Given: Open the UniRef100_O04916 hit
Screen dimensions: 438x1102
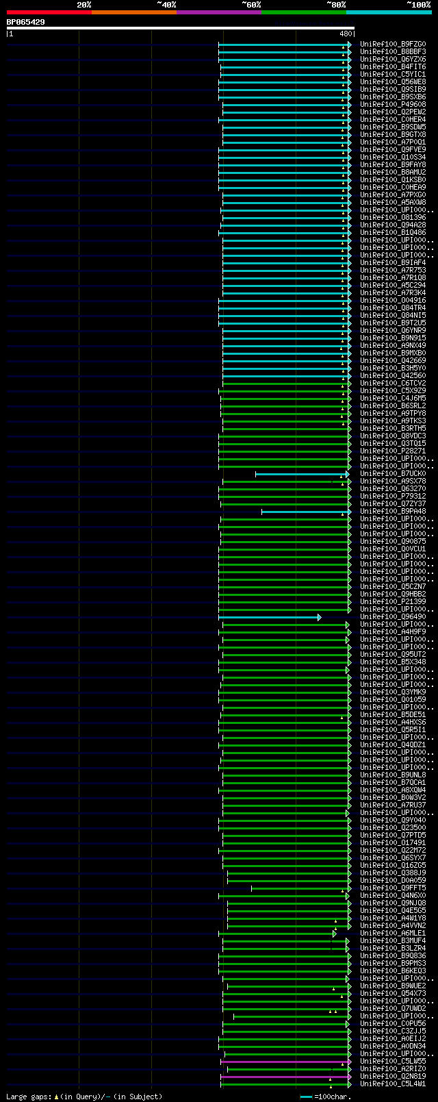Looking at the screenshot, I should 393,301.
